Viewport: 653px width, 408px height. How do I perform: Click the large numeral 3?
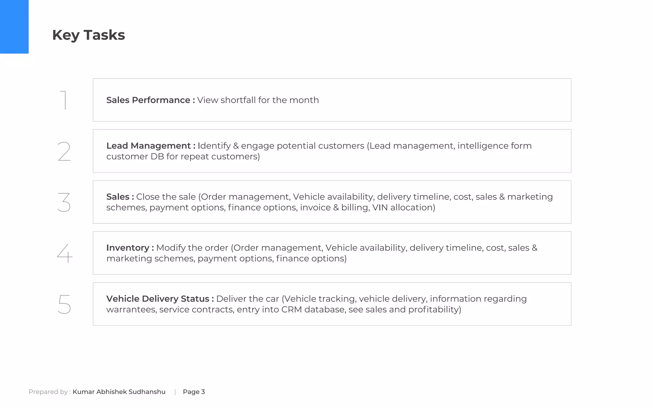[64, 202]
